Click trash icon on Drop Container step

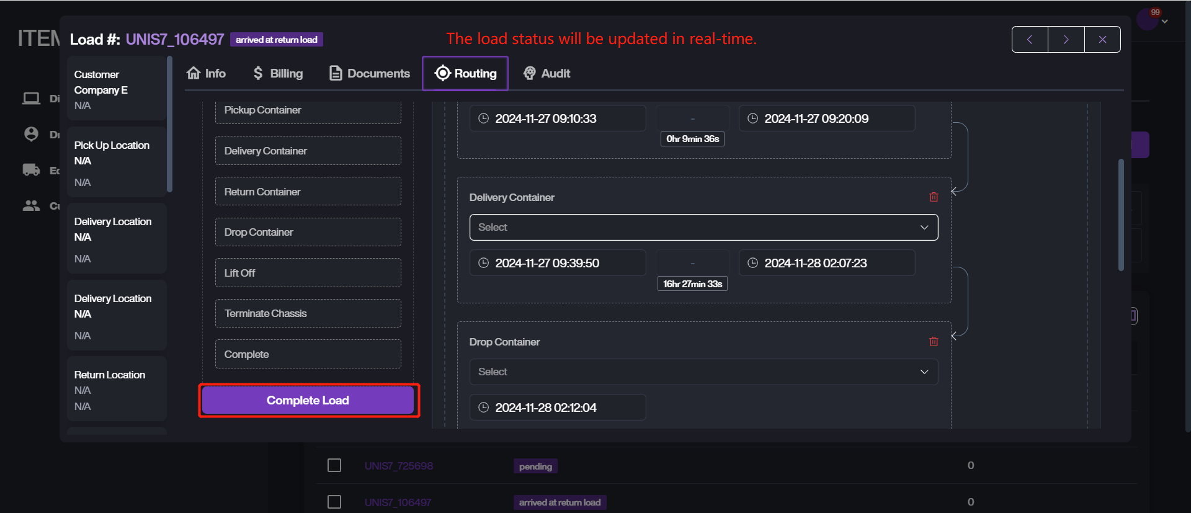click(934, 342)
